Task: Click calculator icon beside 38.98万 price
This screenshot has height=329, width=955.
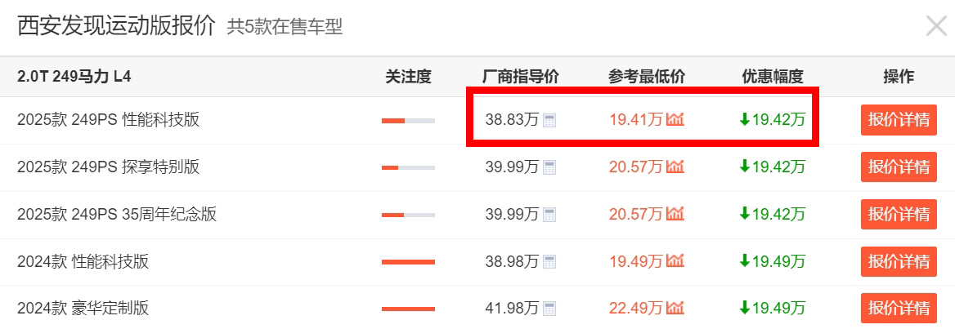Action: click(x=549, y=261)
